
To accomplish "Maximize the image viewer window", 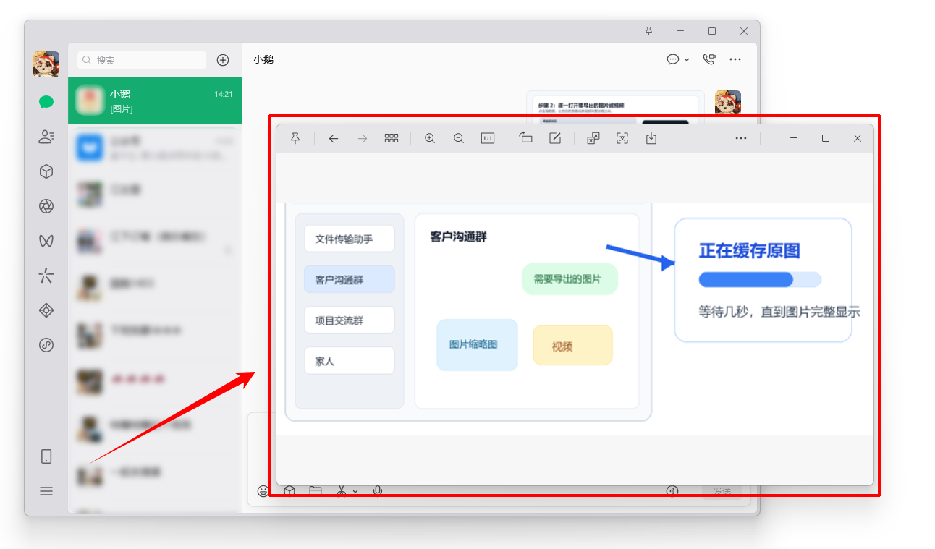I will point(826,138).
